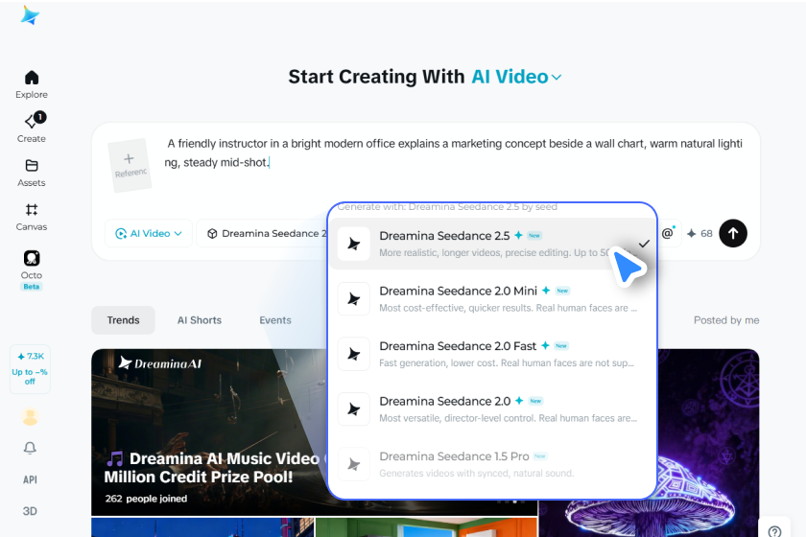
Task: Select Dreamina Seedance 2.0 model
Action: [492, 409]
